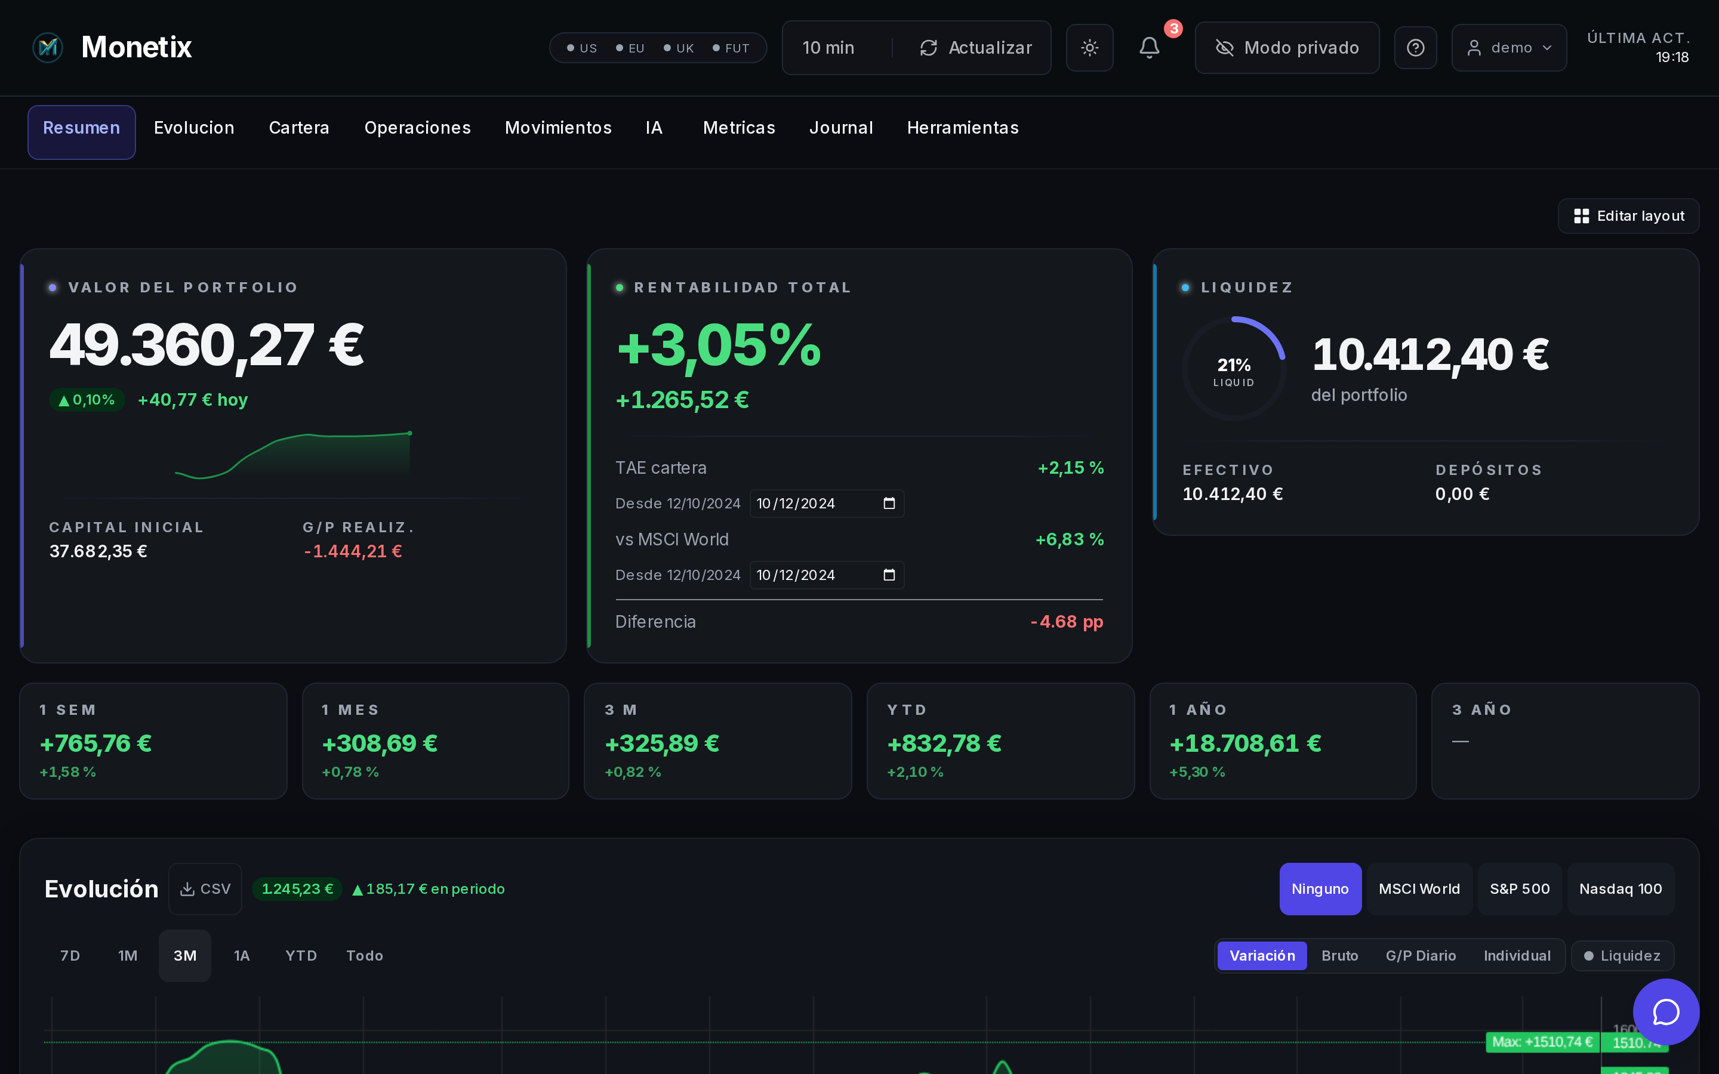The height and width of the screenshot is (1074, 1719).
Task: Toggle the Liquidez overlay on the chart
Action: (1622, 955)
